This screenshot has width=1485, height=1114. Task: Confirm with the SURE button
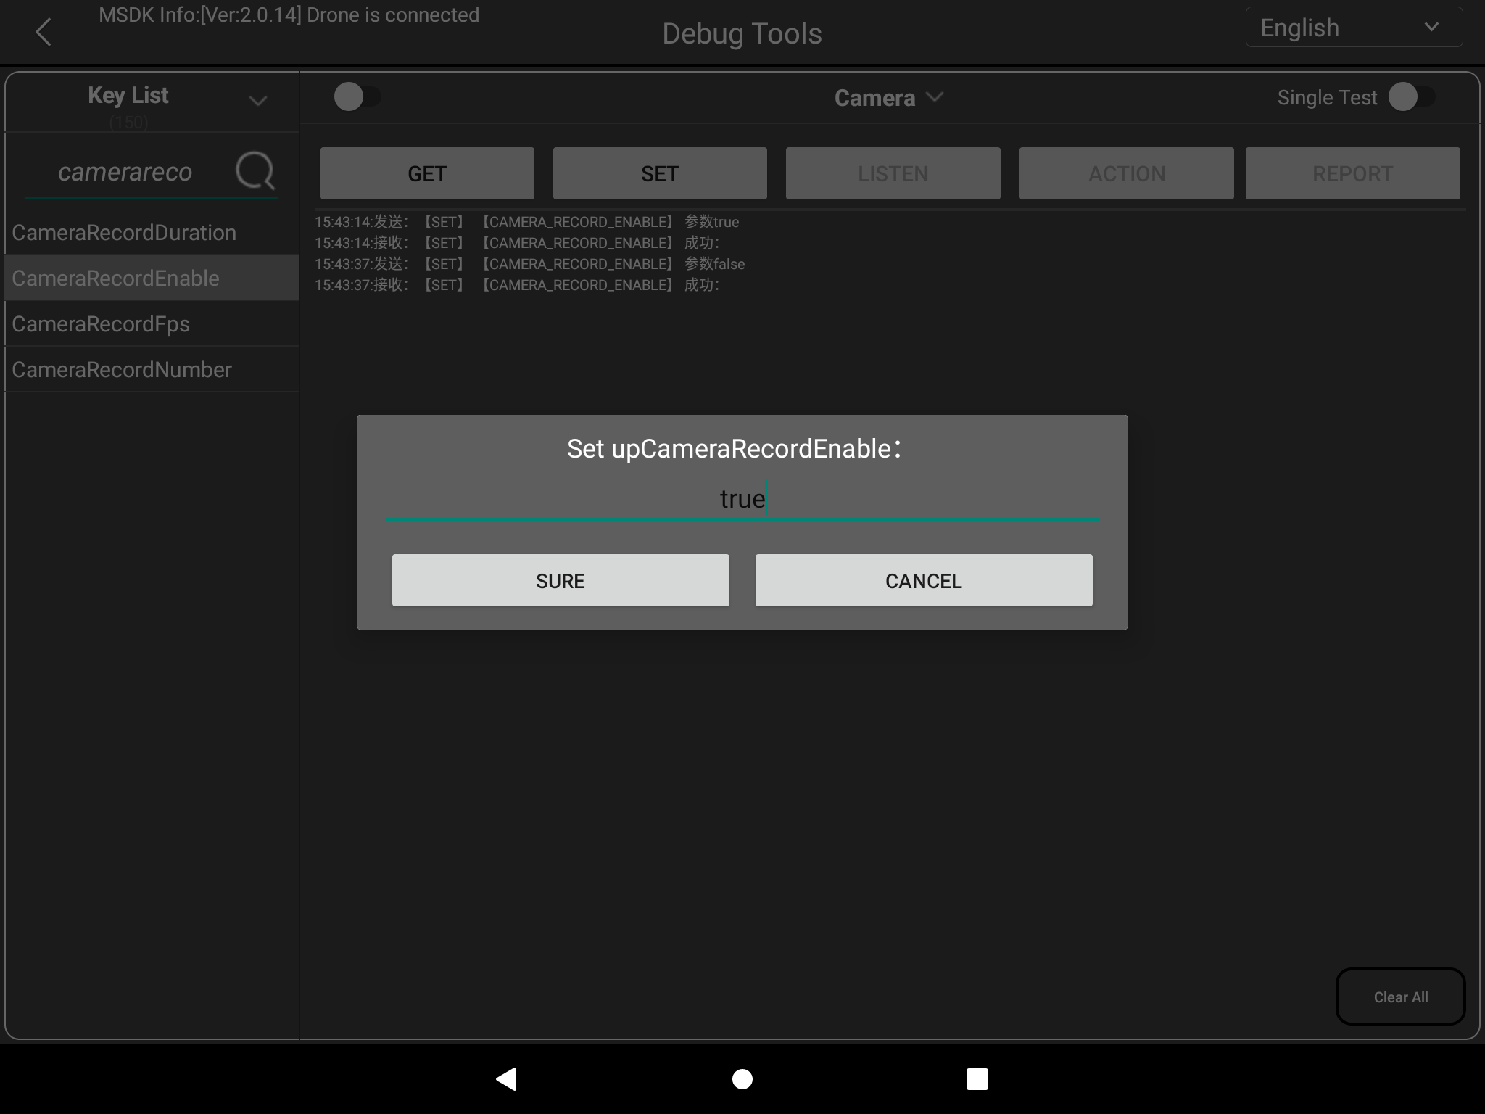pyautogui.click(x=561, y=580)
